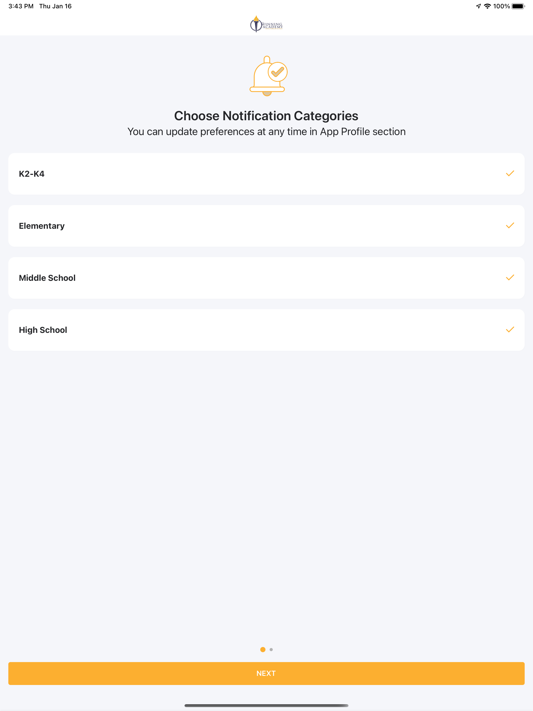Tap the Middle School label
This screenshot has height=711, width=533.
(x=47, y=278)
